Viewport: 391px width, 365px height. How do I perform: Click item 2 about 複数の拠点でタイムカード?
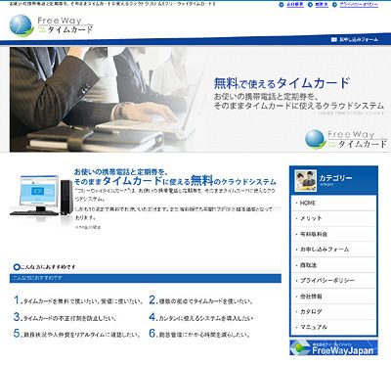(200, 300)
